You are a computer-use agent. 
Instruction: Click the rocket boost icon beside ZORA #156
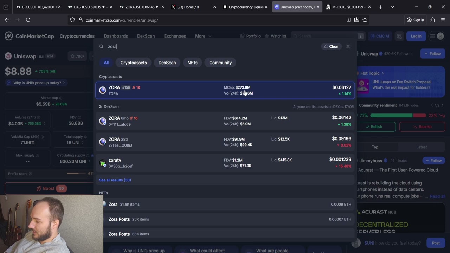(134, 87)
